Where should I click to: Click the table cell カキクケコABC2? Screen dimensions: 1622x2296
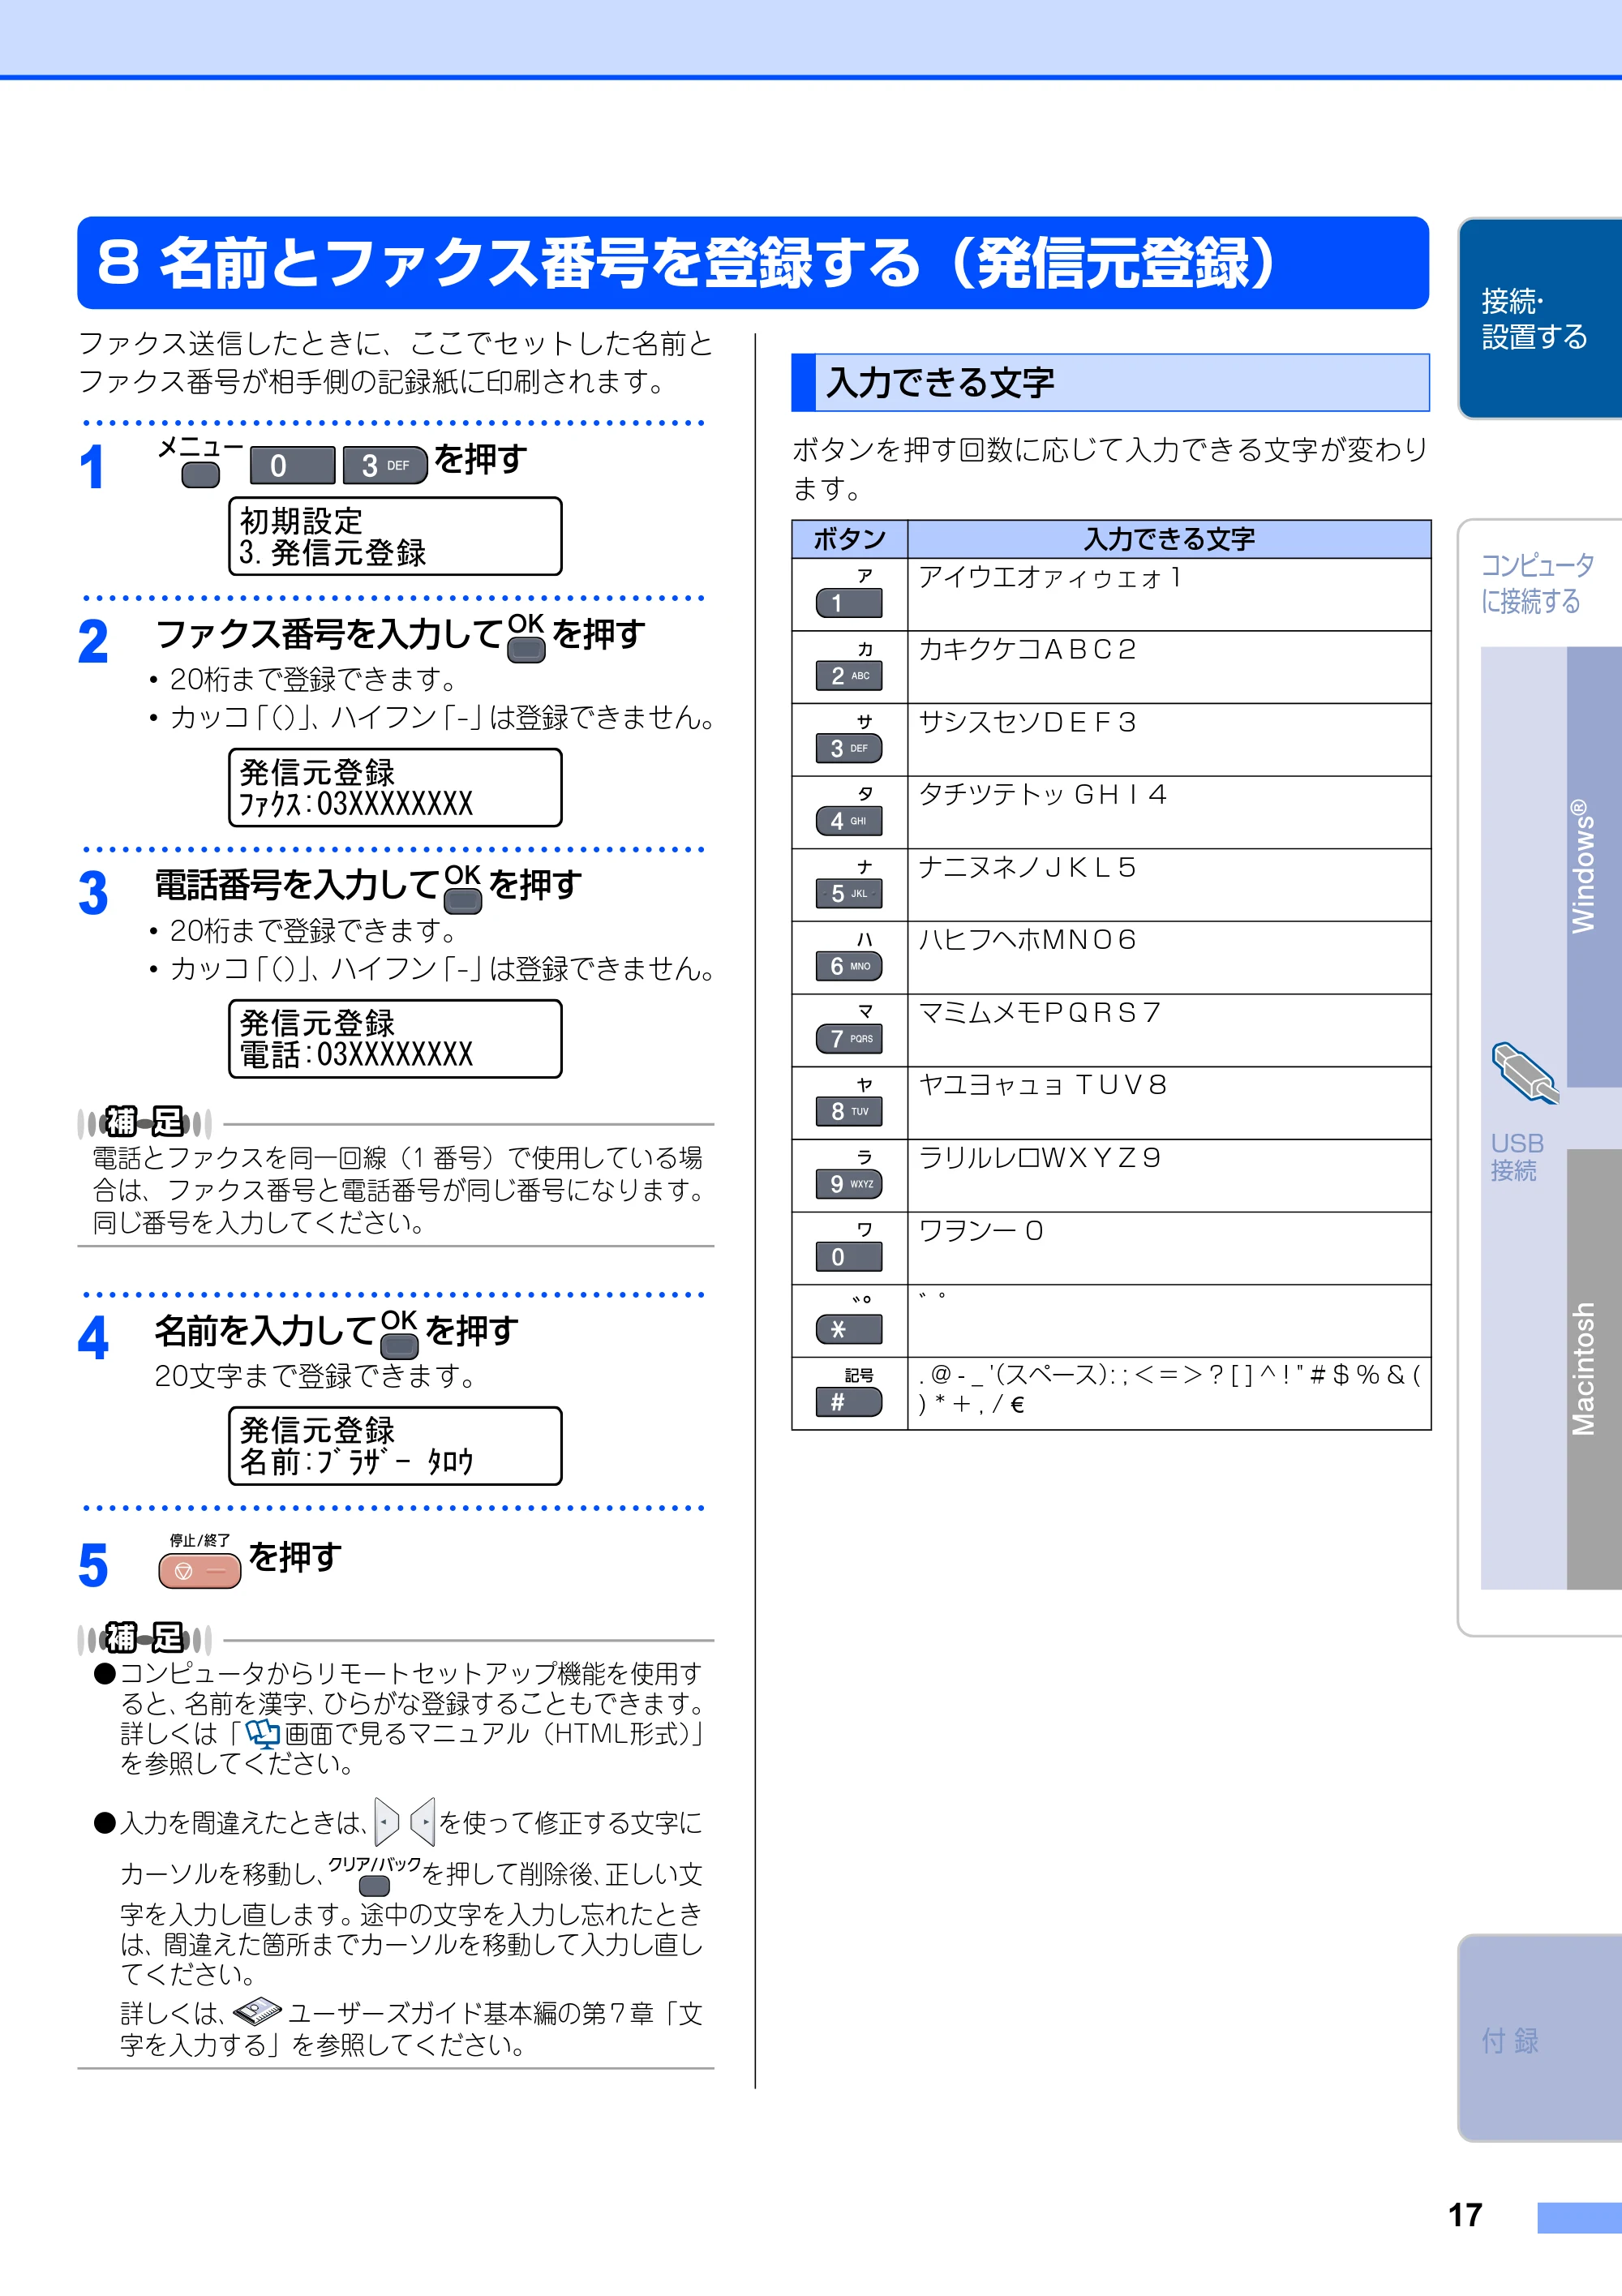(x=1169, y=667)
